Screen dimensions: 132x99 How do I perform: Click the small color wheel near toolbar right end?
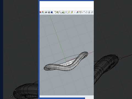pyautogui.click(x=78, y=12)
